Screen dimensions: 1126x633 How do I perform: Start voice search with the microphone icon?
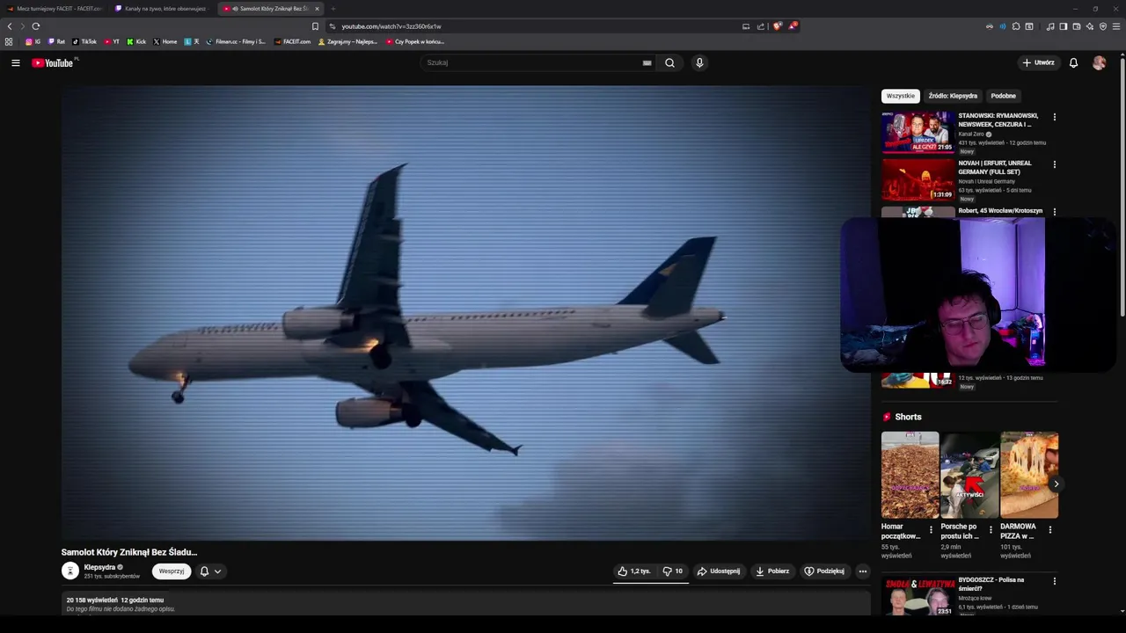coord(699,62)
